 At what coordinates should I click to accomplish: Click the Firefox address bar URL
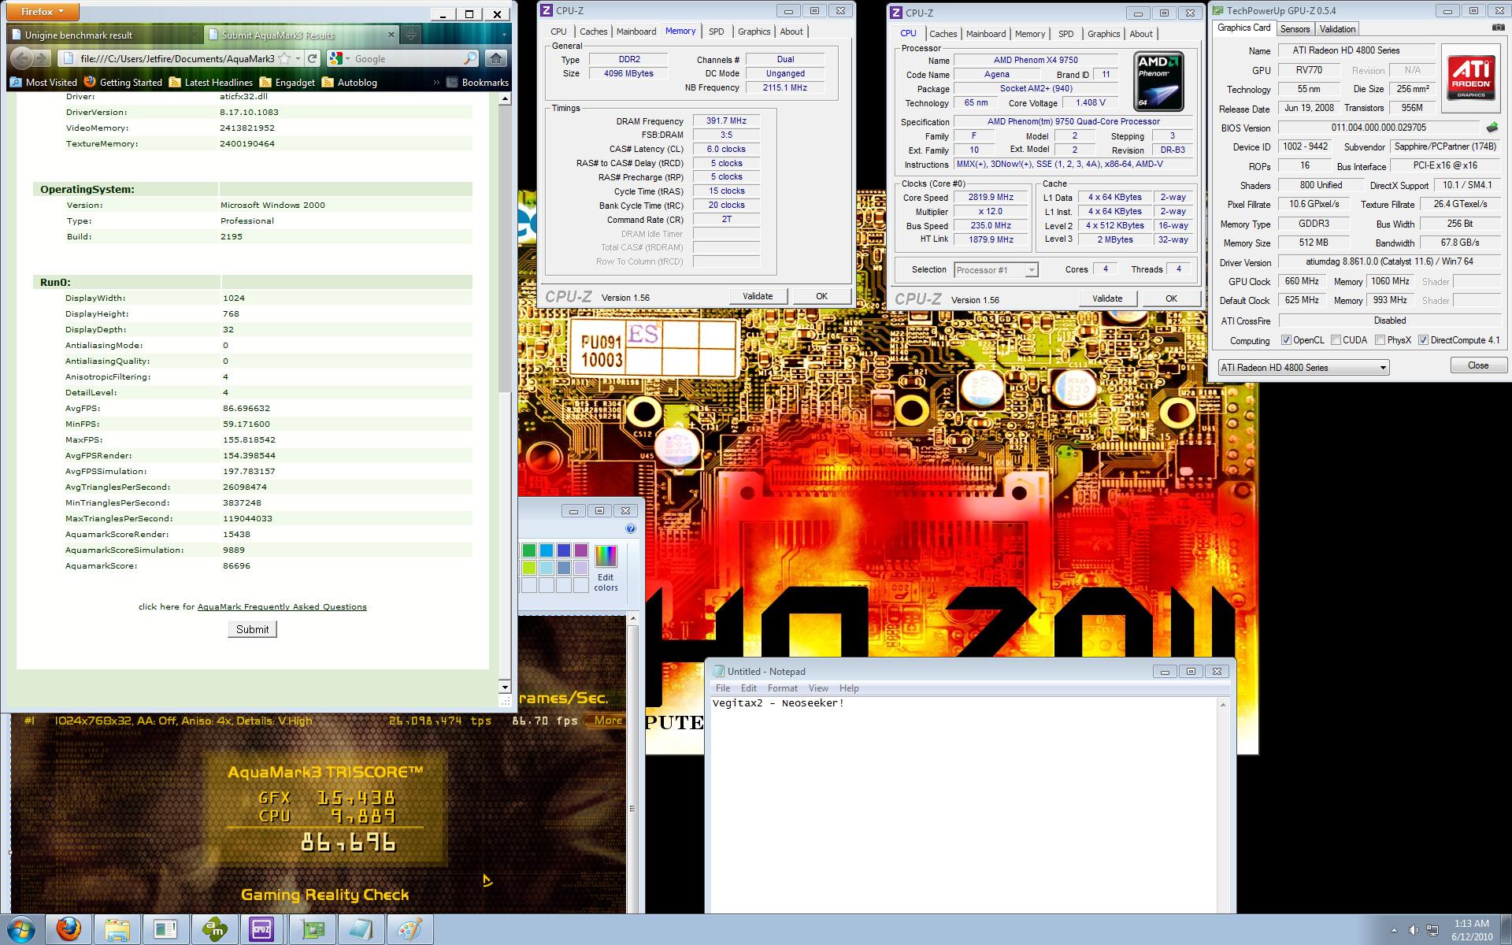pyautogui.click(x=177, y=58)
